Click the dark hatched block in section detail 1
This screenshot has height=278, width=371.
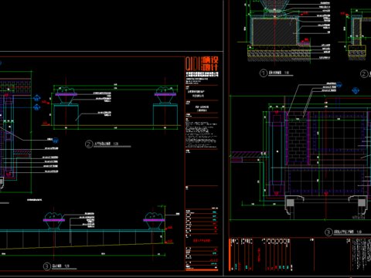point(274,32)
